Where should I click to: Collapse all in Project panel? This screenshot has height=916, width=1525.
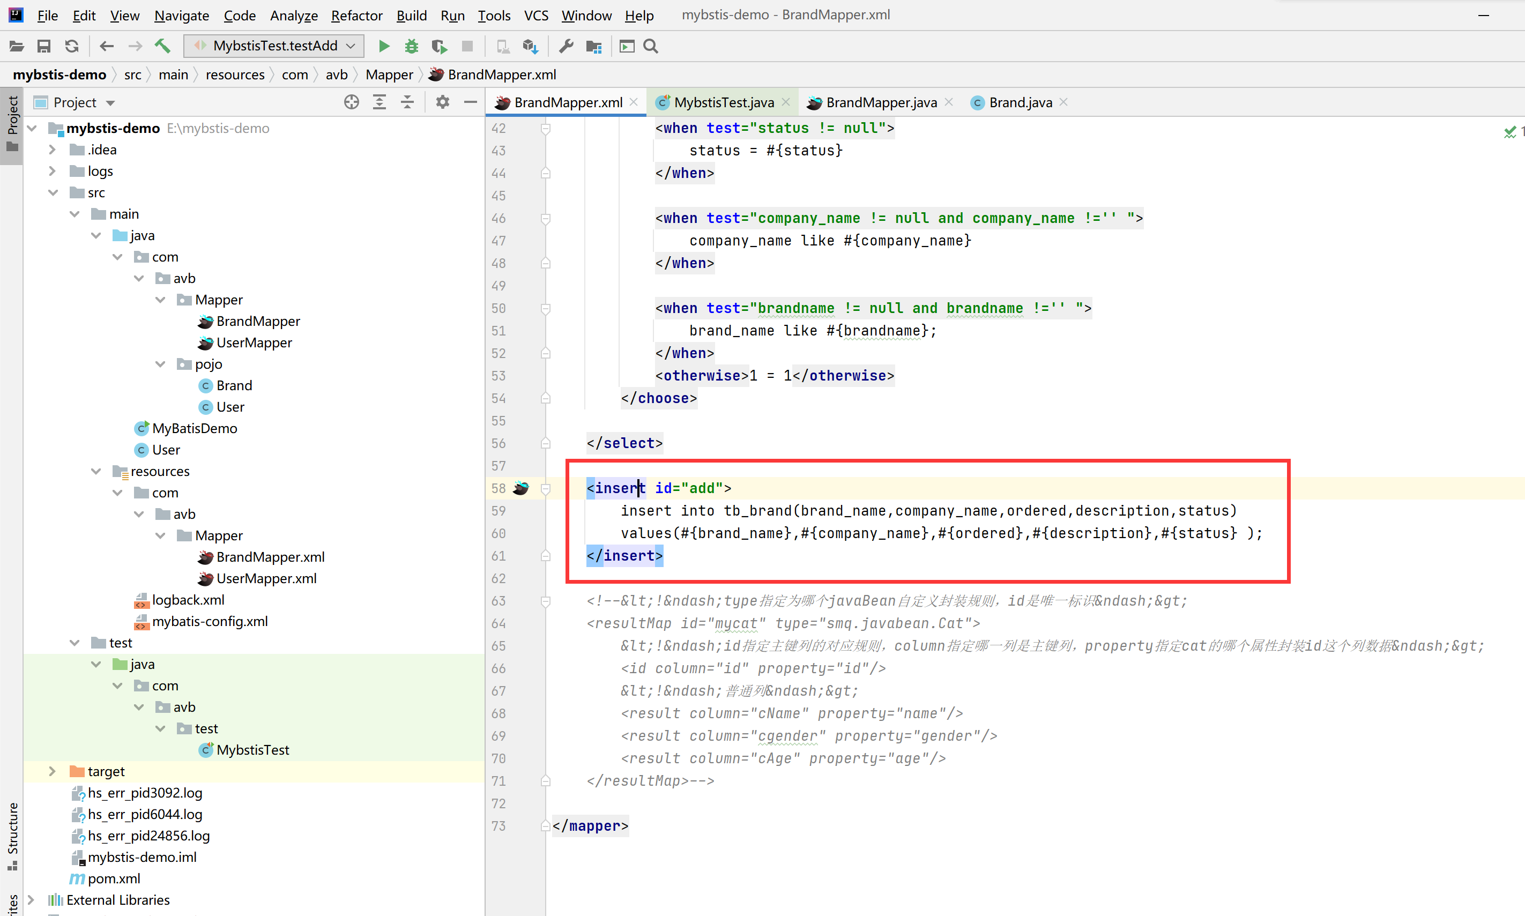pyautogui.click(x=407, y=102)
